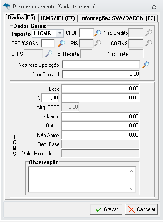The image size is (163, 222).
Task: Click the Nat. Crédito lookup magnifier
Action: 149,33
